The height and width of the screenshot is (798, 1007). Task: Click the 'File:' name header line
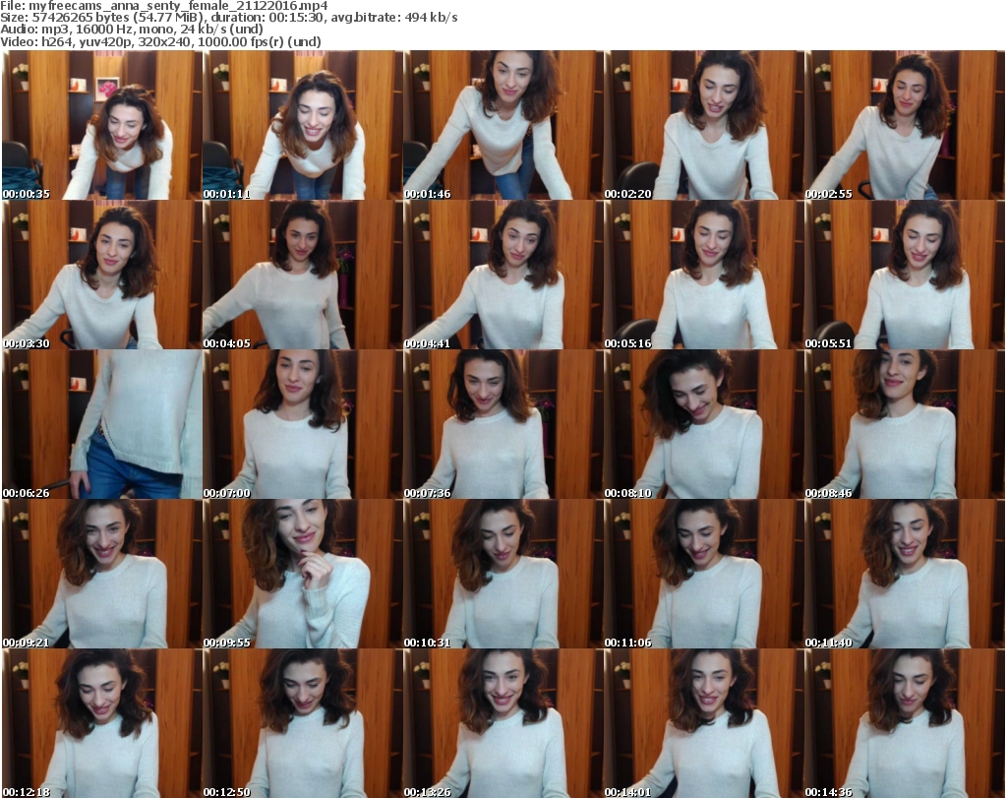[164, 6]
